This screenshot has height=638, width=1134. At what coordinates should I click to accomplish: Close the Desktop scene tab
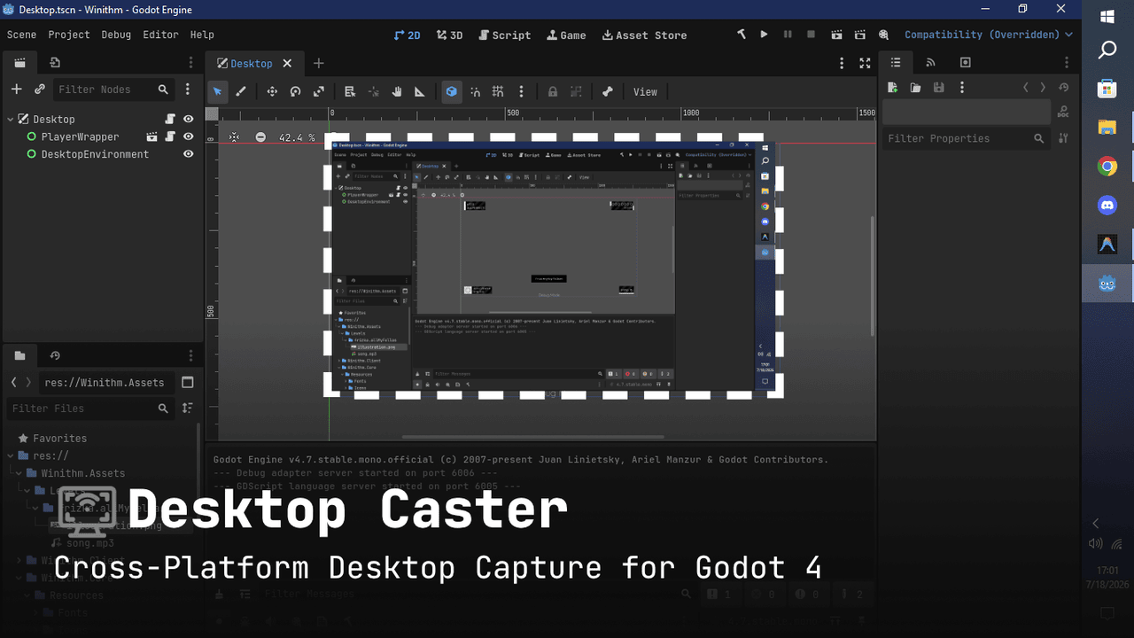[x=287, y=64]
